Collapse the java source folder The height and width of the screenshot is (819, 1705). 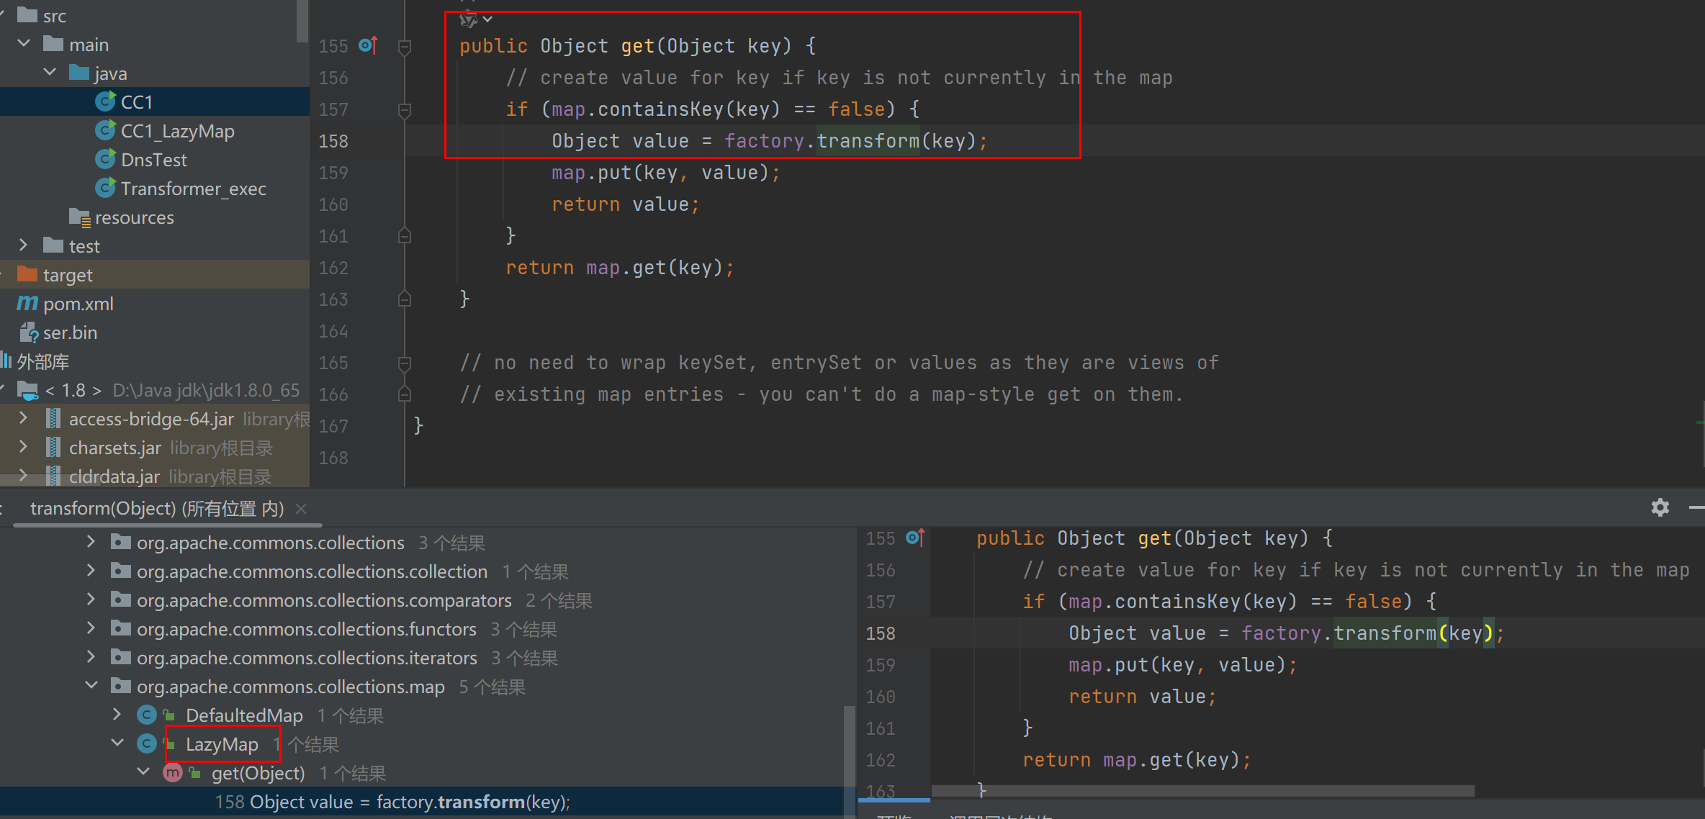[50, 73]
